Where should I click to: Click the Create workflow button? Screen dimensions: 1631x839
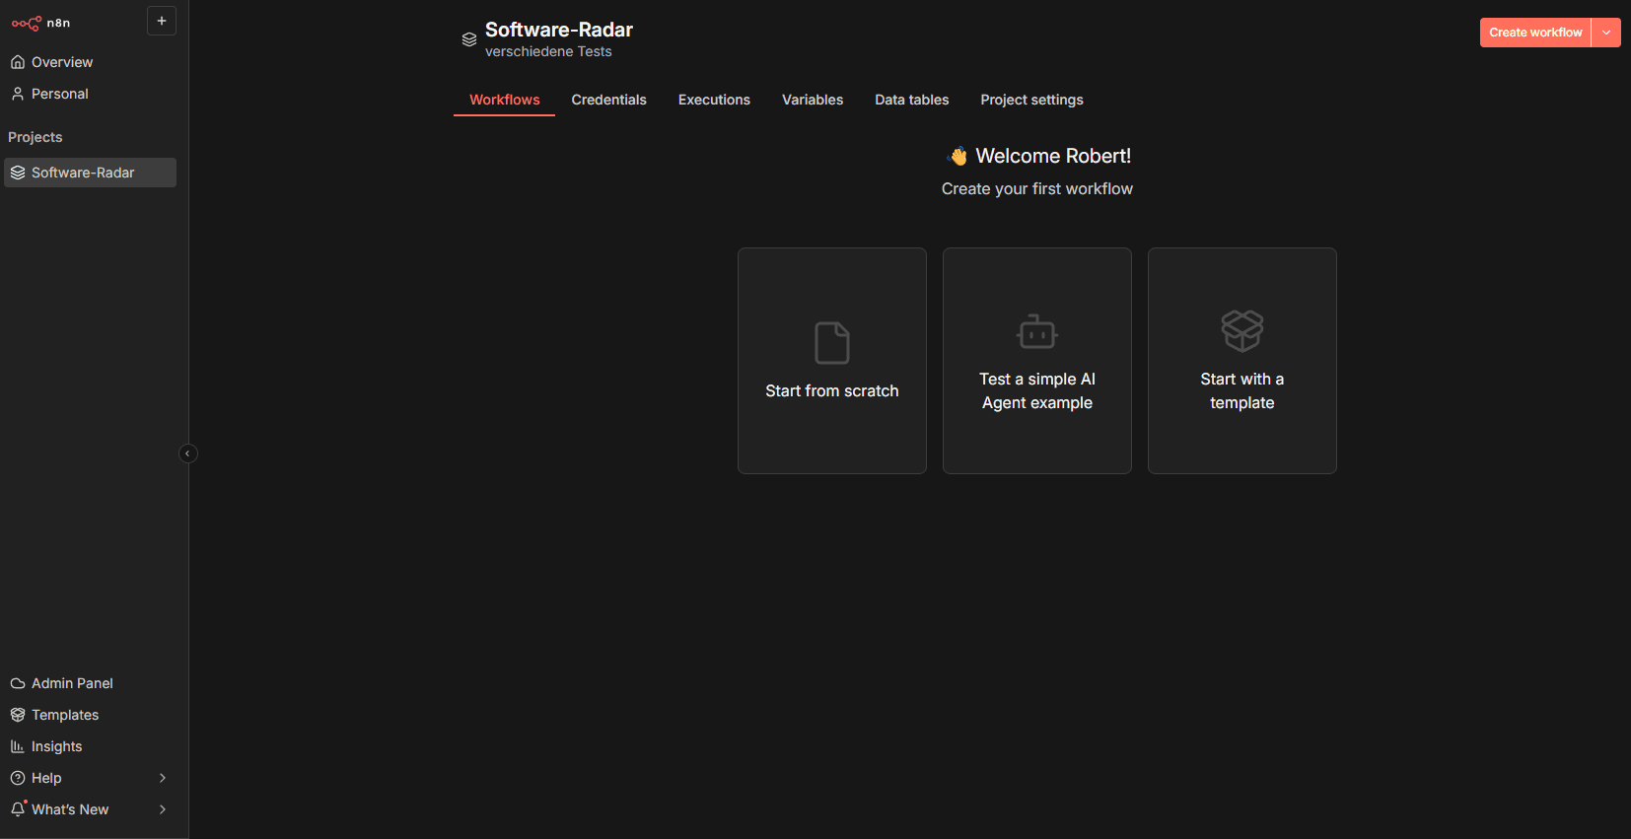(x=1535, y=33)
